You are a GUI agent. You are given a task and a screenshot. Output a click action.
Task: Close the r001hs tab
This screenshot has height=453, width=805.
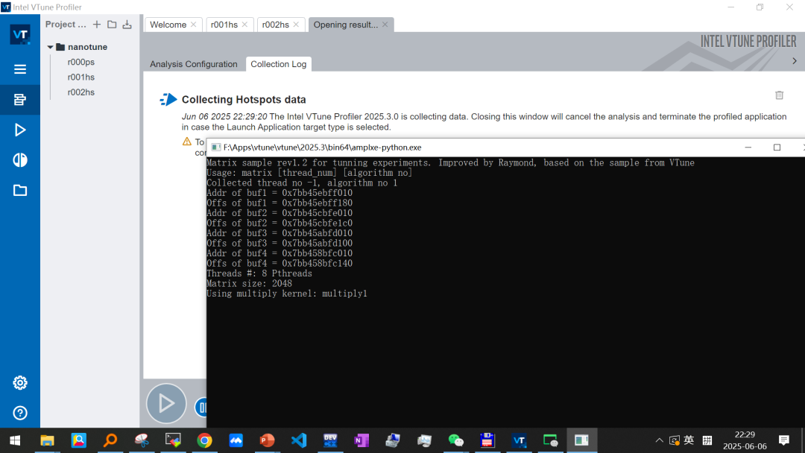[245, 24]
